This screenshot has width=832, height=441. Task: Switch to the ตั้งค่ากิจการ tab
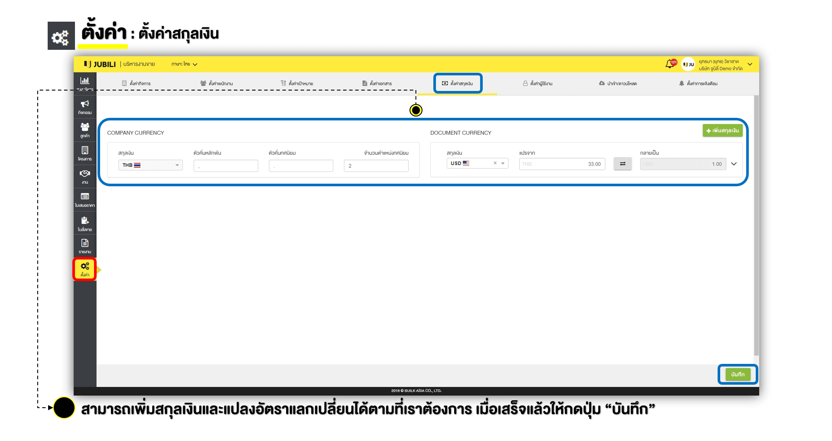click(136, 83)
